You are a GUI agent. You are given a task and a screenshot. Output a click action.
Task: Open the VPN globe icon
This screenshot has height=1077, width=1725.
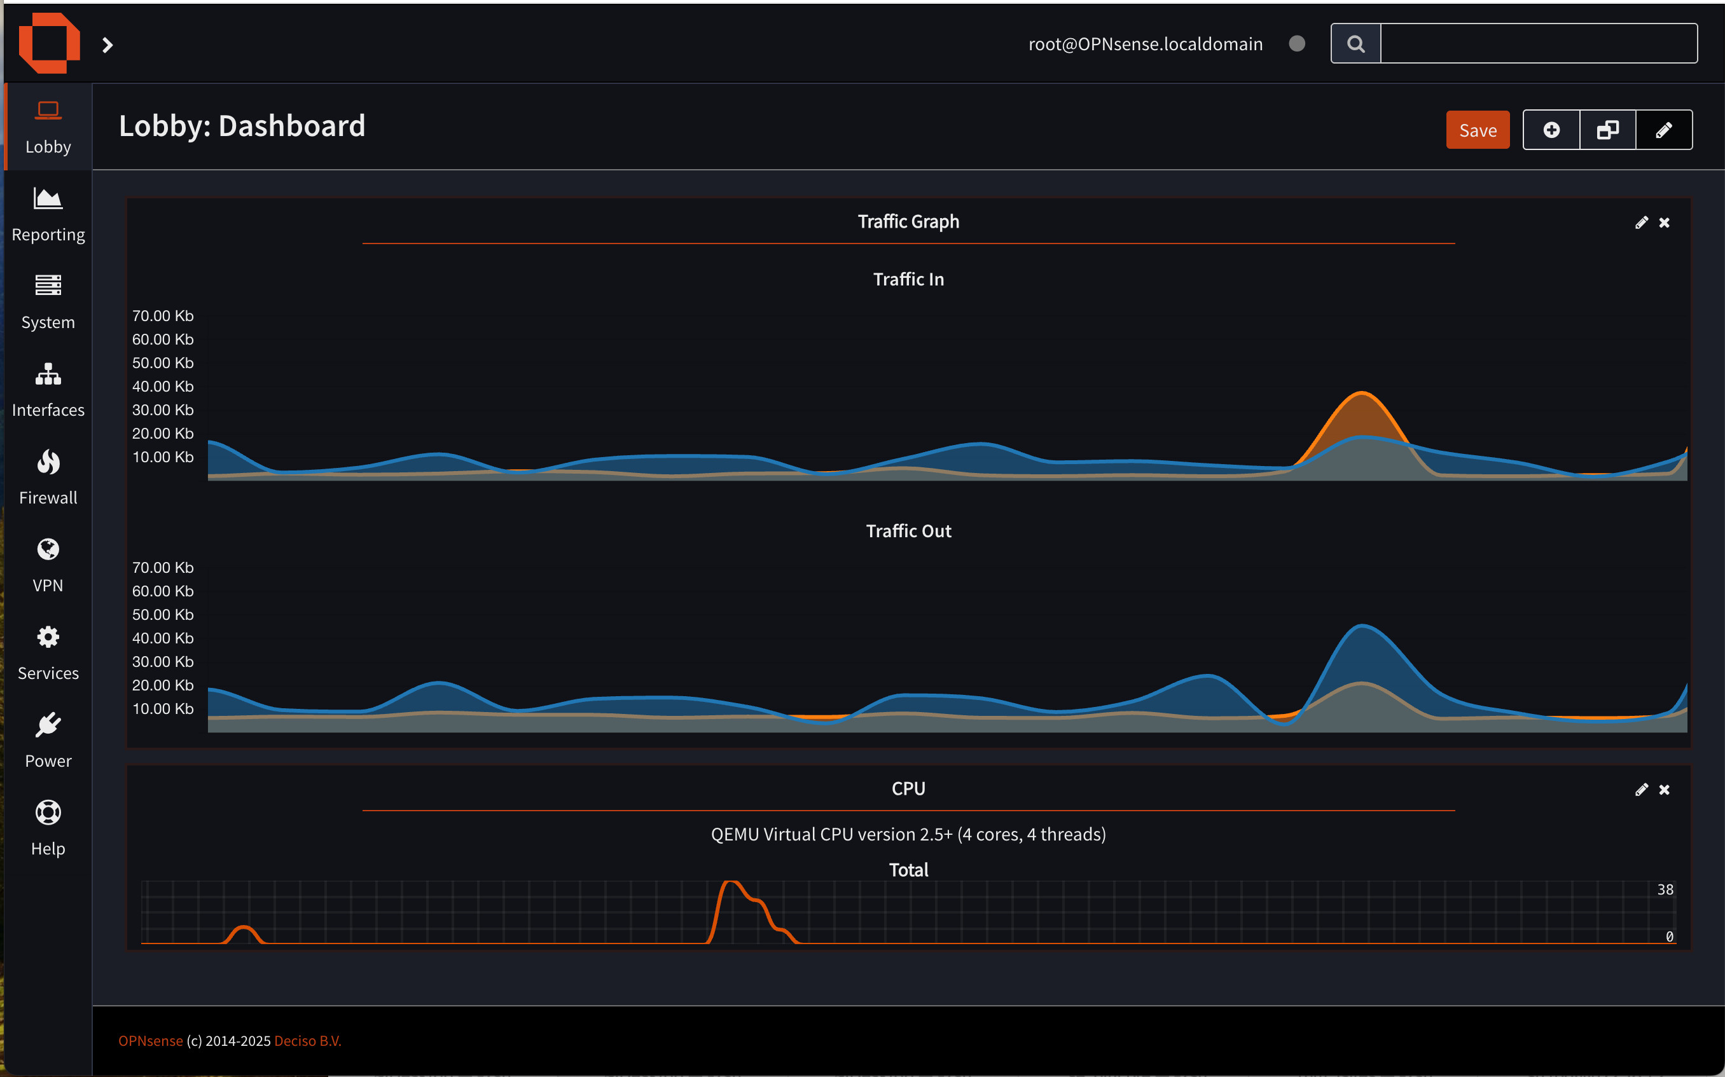48,549
